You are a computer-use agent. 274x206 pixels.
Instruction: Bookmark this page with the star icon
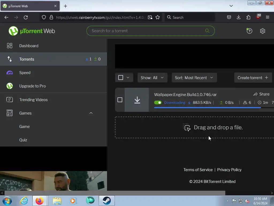158,17
